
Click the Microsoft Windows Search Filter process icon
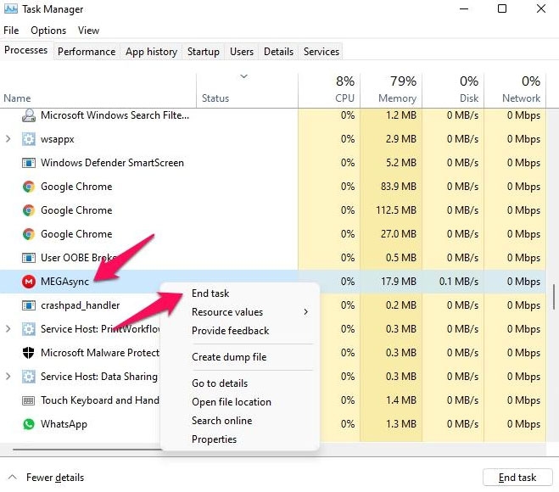click(29, 115)
